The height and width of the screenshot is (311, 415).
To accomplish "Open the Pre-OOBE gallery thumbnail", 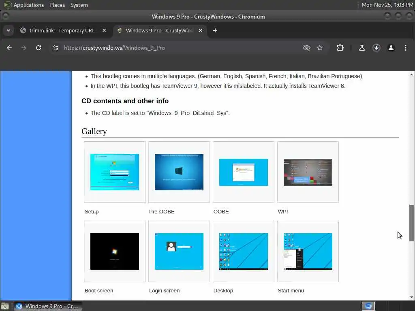I will point(179,172).
